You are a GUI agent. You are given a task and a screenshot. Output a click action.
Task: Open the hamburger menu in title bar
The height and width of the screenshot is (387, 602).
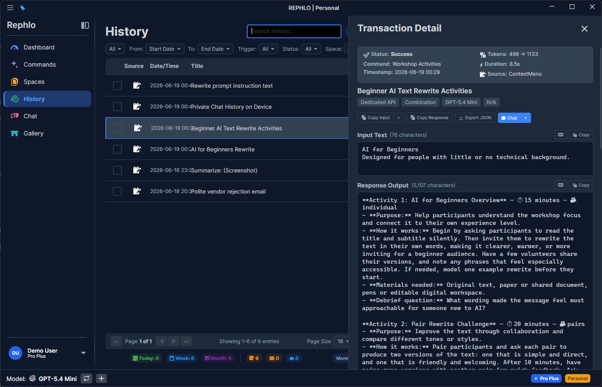[x=10, y=8]
